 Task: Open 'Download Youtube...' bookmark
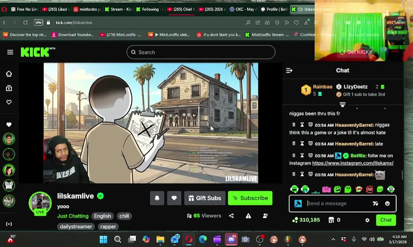click(72, 35)
